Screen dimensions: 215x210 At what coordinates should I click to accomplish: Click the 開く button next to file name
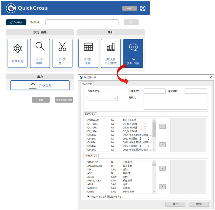131,22
